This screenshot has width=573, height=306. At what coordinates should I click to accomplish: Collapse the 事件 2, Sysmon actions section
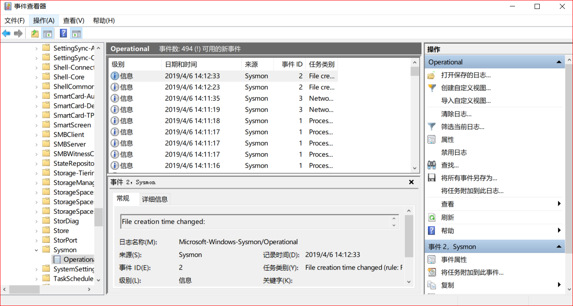coord(559,247)
